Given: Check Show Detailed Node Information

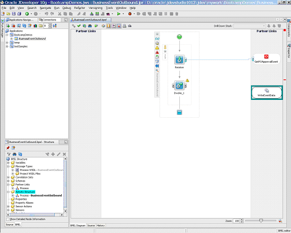Looking at the screenshot, I should pyautogui.click(x=7, y=219).
